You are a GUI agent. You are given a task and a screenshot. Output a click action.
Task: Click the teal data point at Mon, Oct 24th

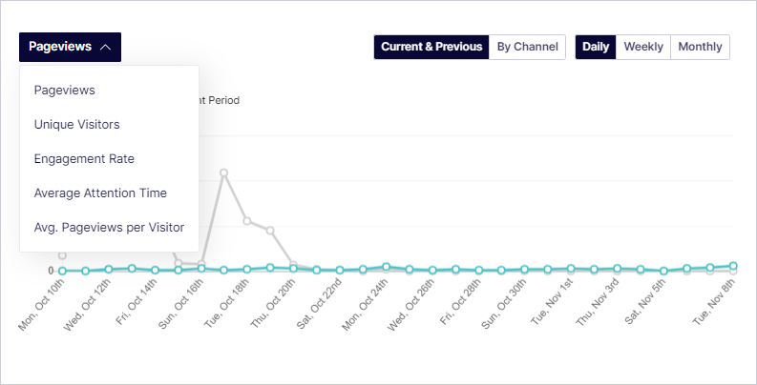(386, 267)
